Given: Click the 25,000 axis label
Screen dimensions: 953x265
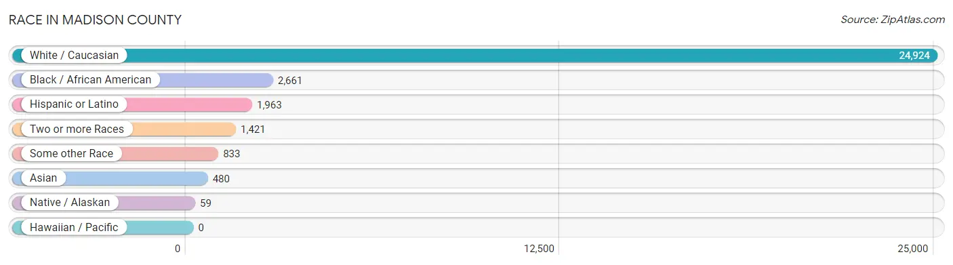Looking at the screenshot, I should (912, 249).
